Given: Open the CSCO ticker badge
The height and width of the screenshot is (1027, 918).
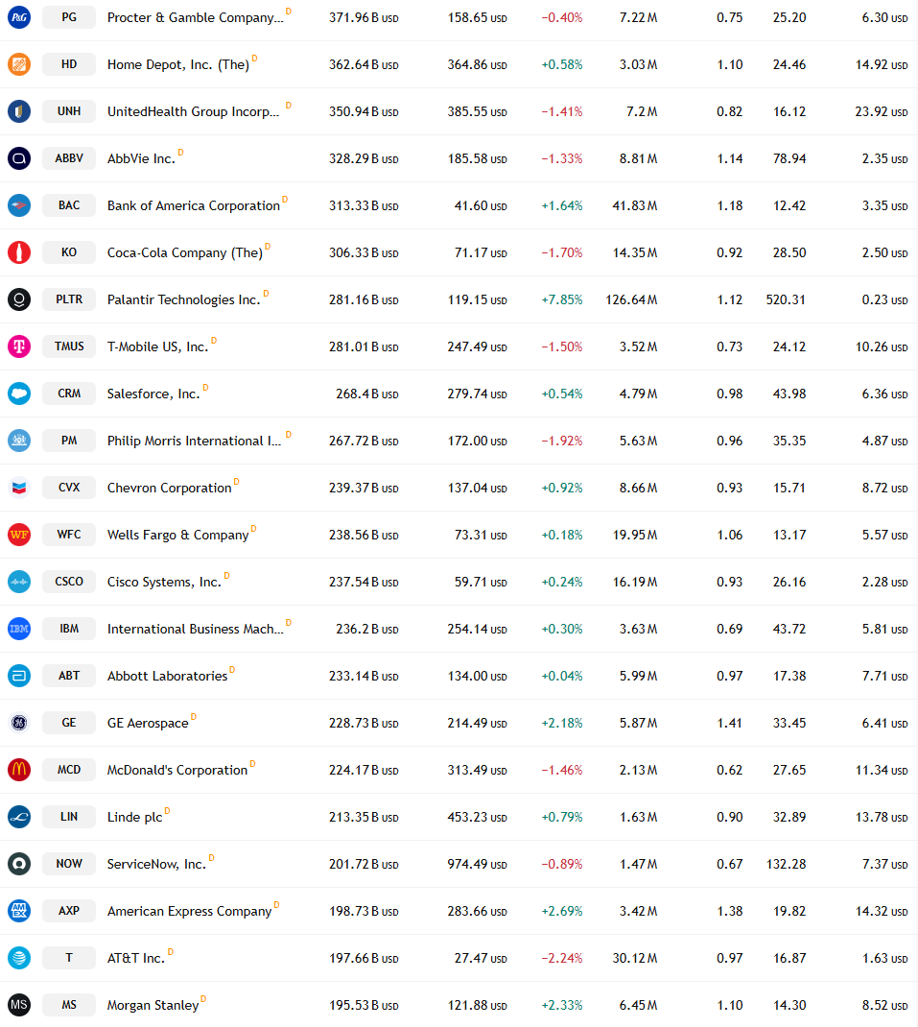Looking at the screenshot, I should 69,582.
